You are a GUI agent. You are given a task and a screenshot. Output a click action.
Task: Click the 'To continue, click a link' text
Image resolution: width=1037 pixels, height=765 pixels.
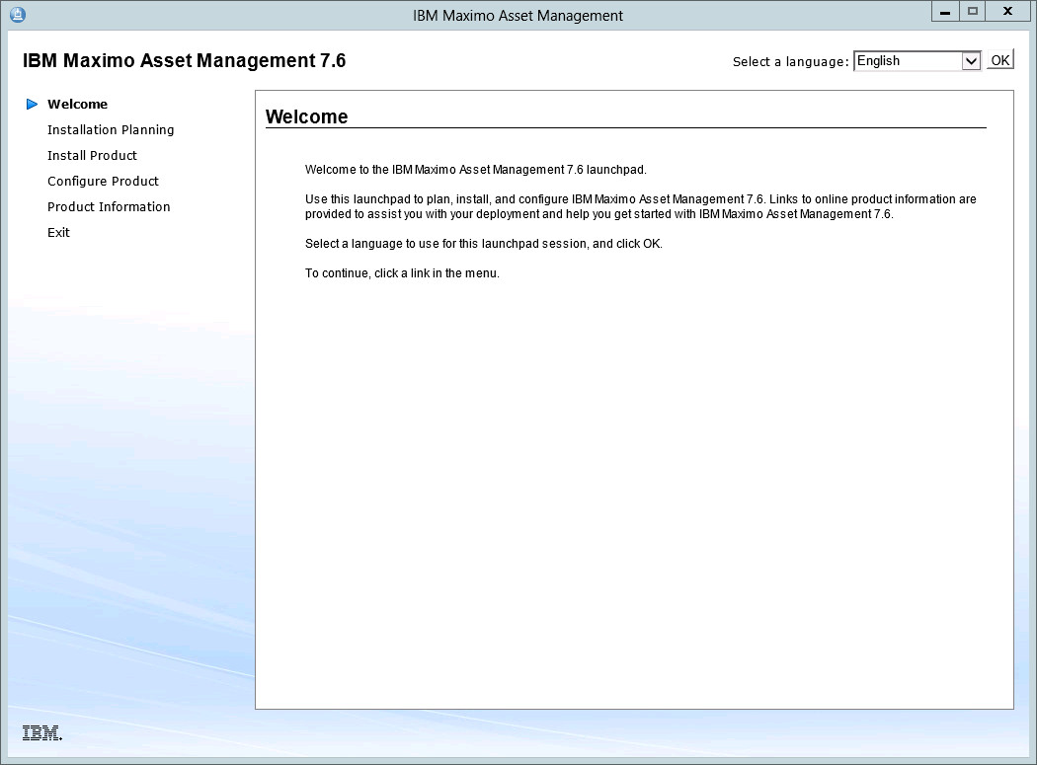click(x=402, y=273)
